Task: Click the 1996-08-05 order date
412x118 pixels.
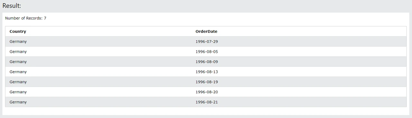Action: pos(207,52)
